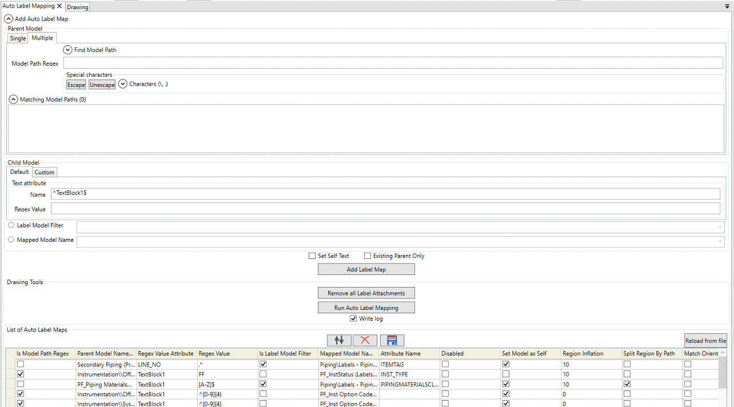The height and width of the screenshot is (407, 734).
Task: Close the Auto Label Mapping tab
Action: pyautogui.click(x=59, y=6)
